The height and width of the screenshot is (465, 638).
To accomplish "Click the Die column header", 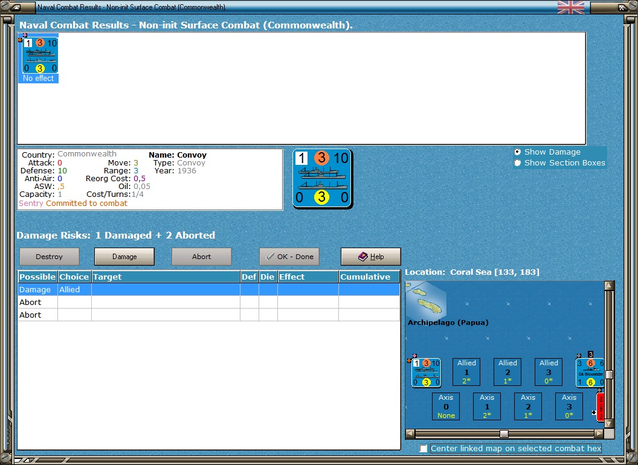I will (268, 277).
